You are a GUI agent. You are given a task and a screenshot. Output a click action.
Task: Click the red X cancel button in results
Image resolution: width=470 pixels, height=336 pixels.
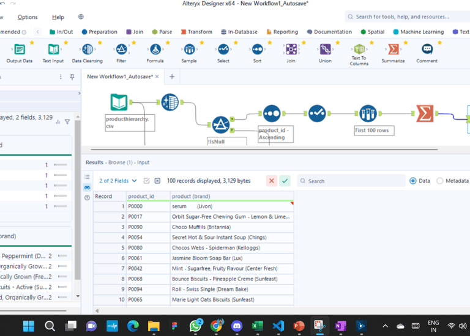point(272,181)
